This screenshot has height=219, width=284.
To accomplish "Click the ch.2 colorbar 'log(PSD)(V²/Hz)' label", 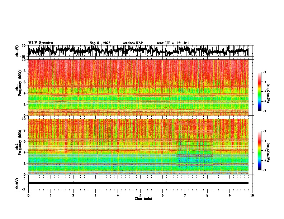I will tap(269, 152).
